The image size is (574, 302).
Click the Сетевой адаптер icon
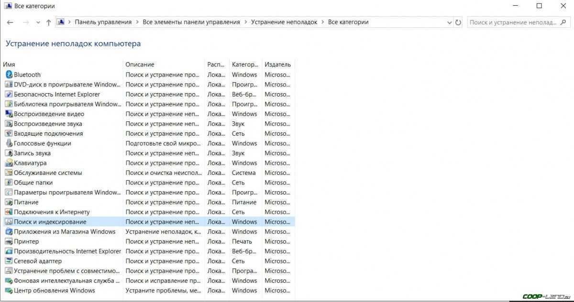(9, 261)
